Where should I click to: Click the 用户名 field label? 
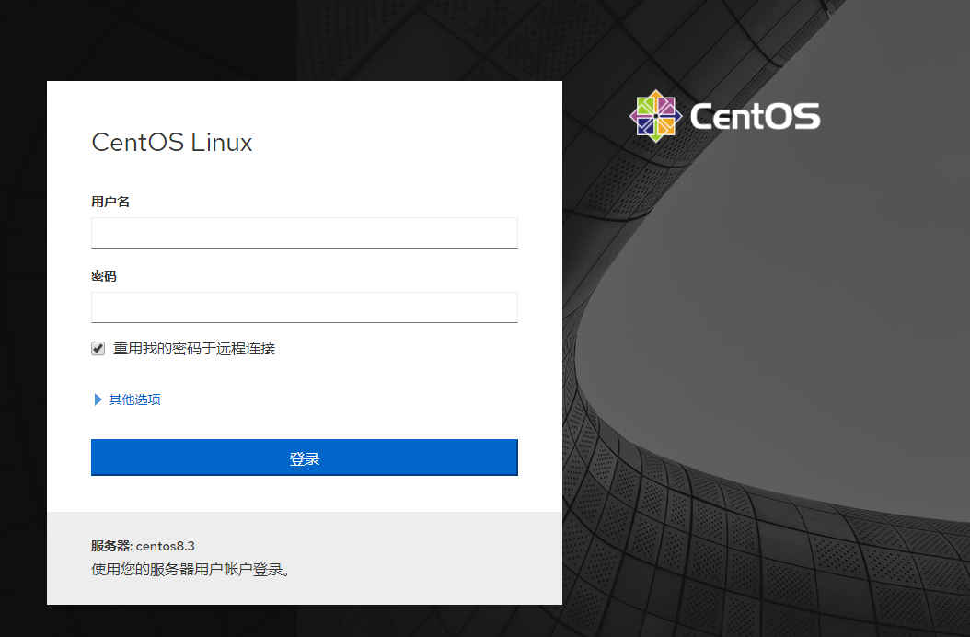tap(110, 202)
